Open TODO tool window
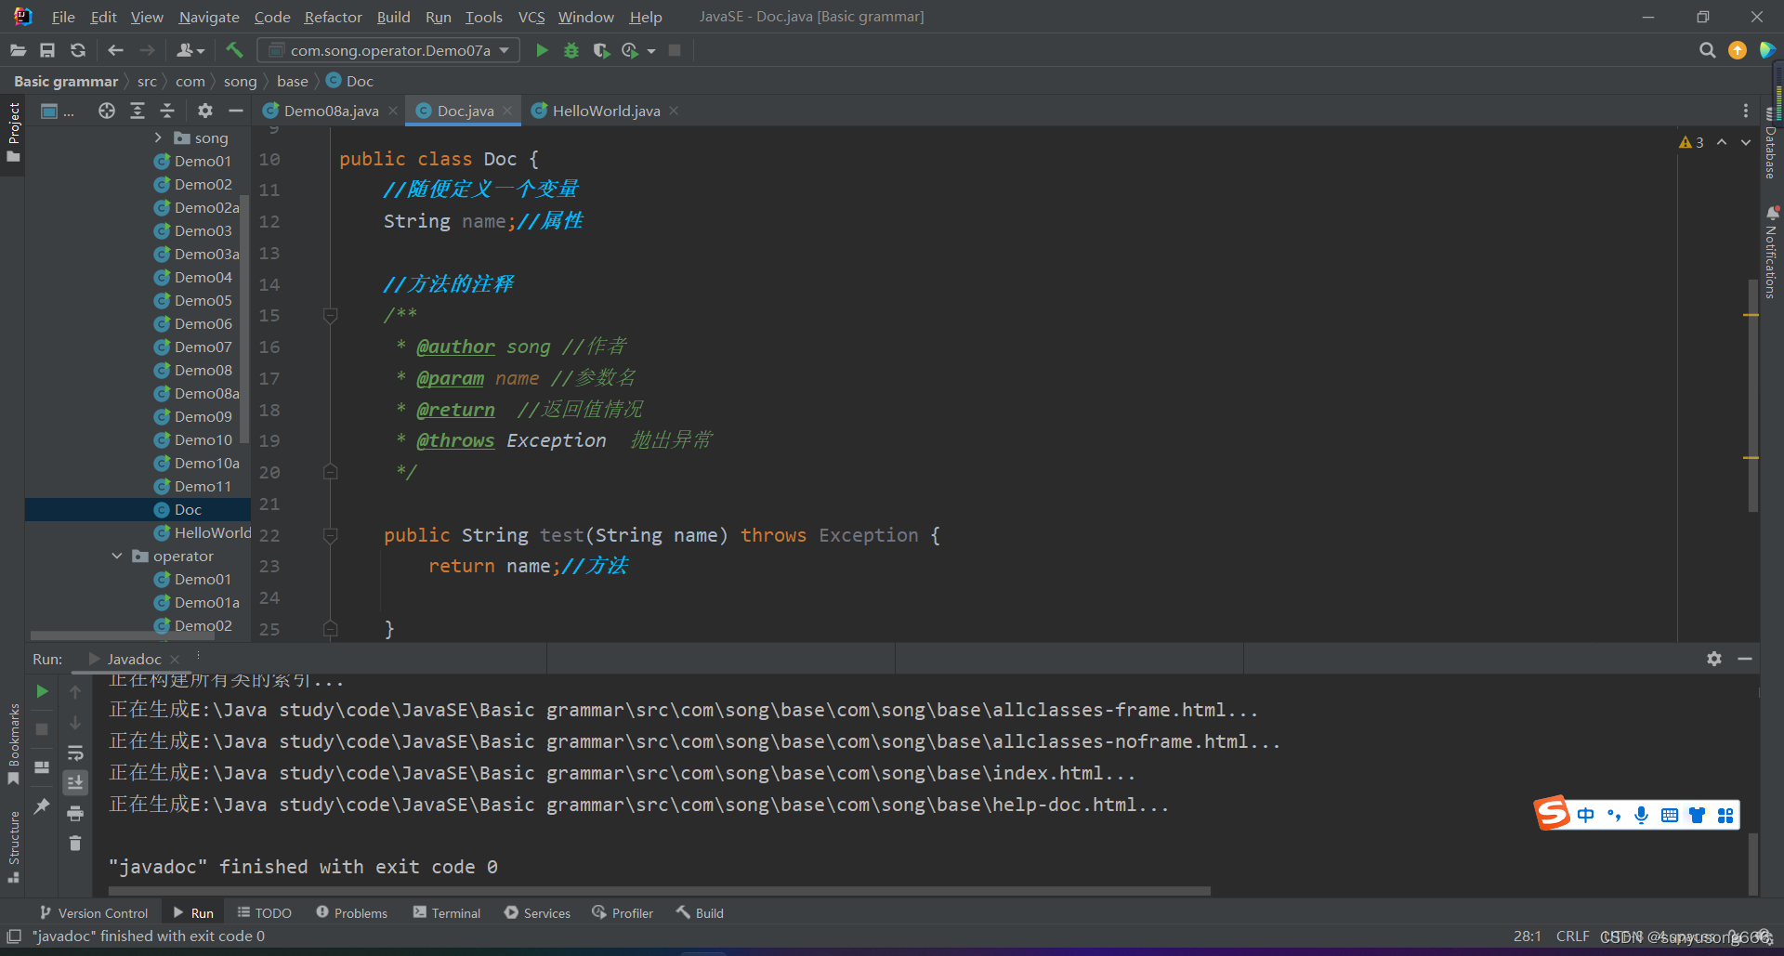The width and height of the screenshot is (1784, 956). (264, 913)
